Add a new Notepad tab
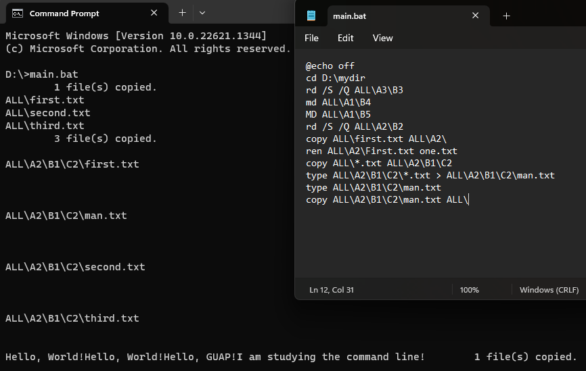The width and height of the screenshot is (586, 371). click(x=506, y=16)
